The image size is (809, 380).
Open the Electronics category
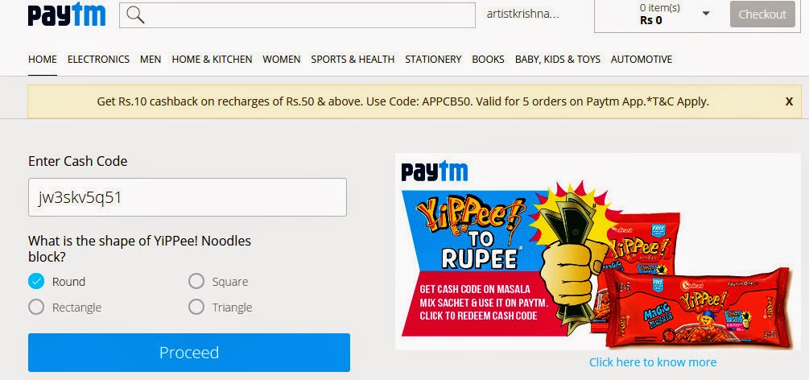98,60
